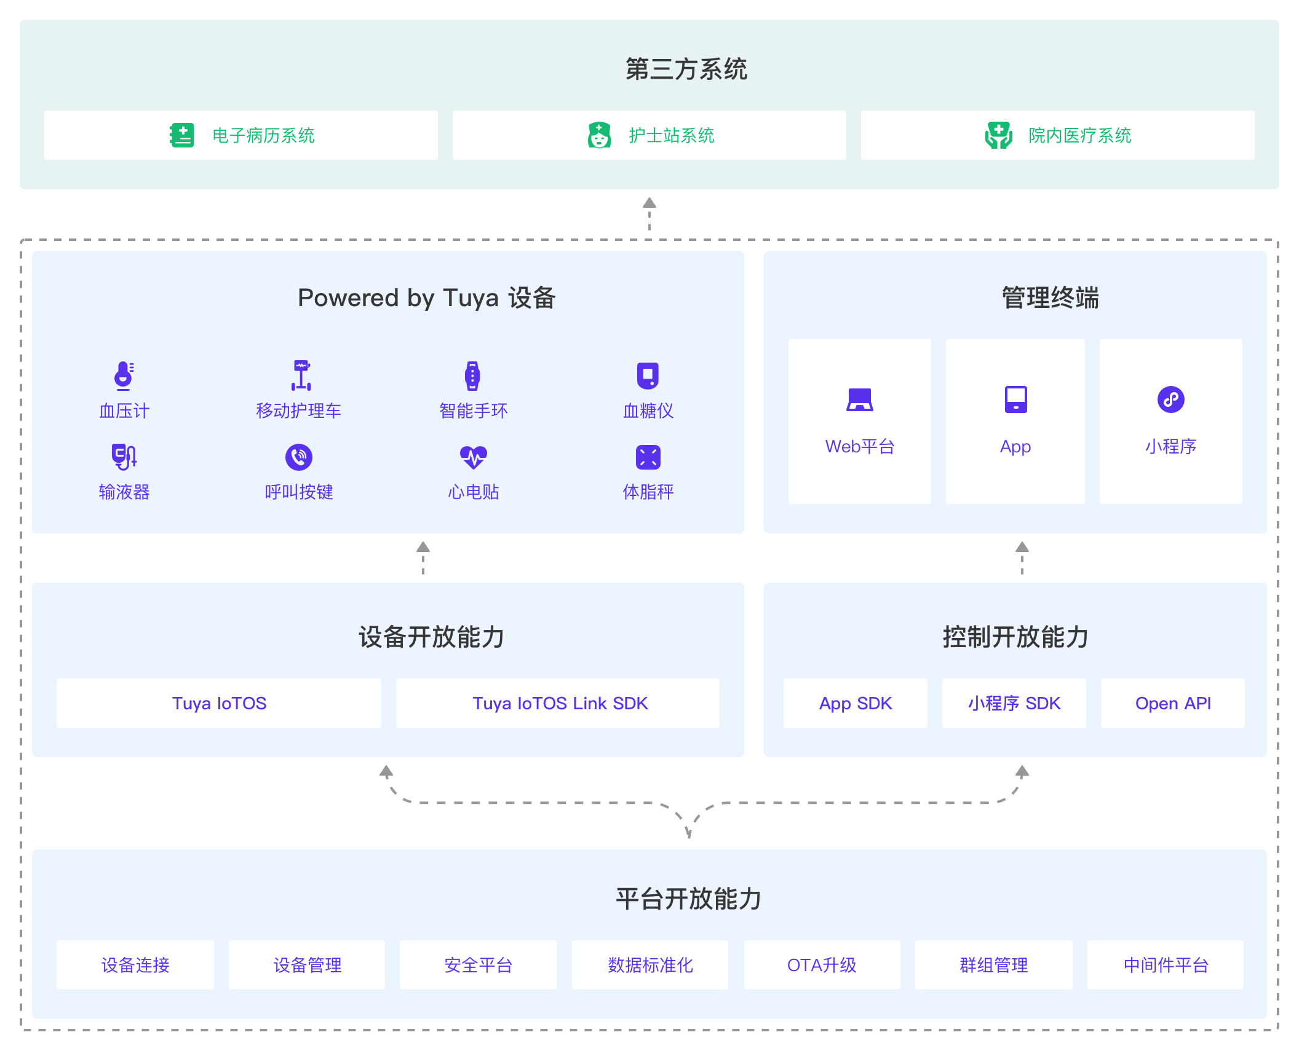
Task: Click the 体脂秤 label text
Action: coord(648,492)
